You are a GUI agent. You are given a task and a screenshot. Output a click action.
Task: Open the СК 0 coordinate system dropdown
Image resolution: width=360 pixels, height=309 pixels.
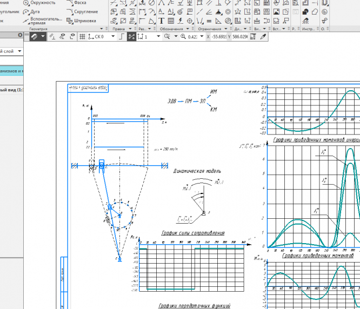tap(113, 37)
